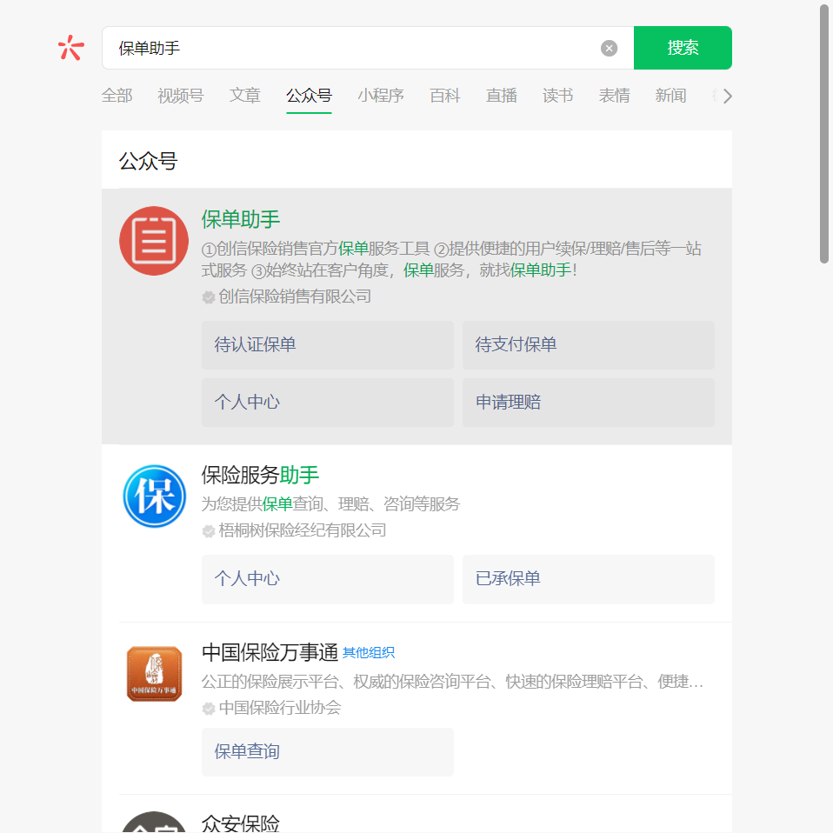
Task: Switch to the 小程序 tab
Action: (x=380, y=96)
